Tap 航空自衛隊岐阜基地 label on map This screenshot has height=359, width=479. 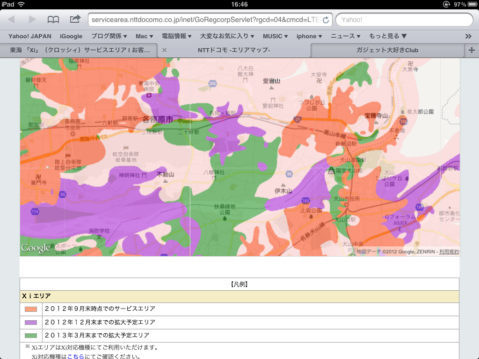click(126, 157)
